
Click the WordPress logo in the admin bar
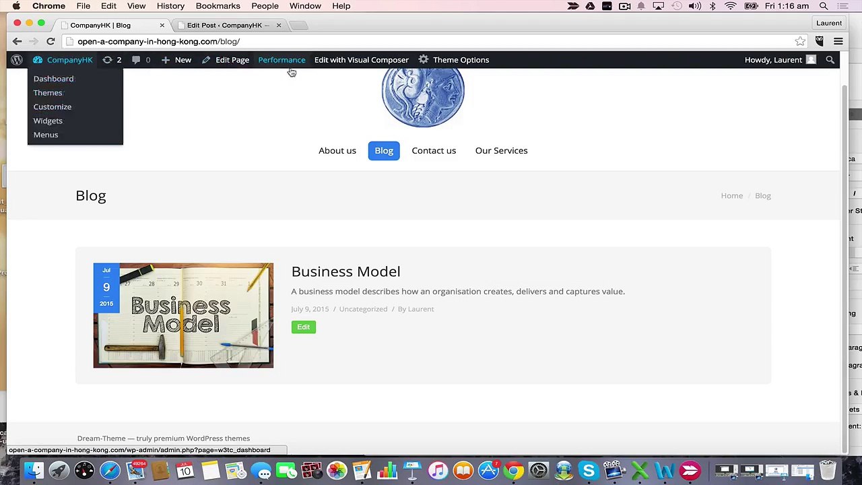click(17, 60)
